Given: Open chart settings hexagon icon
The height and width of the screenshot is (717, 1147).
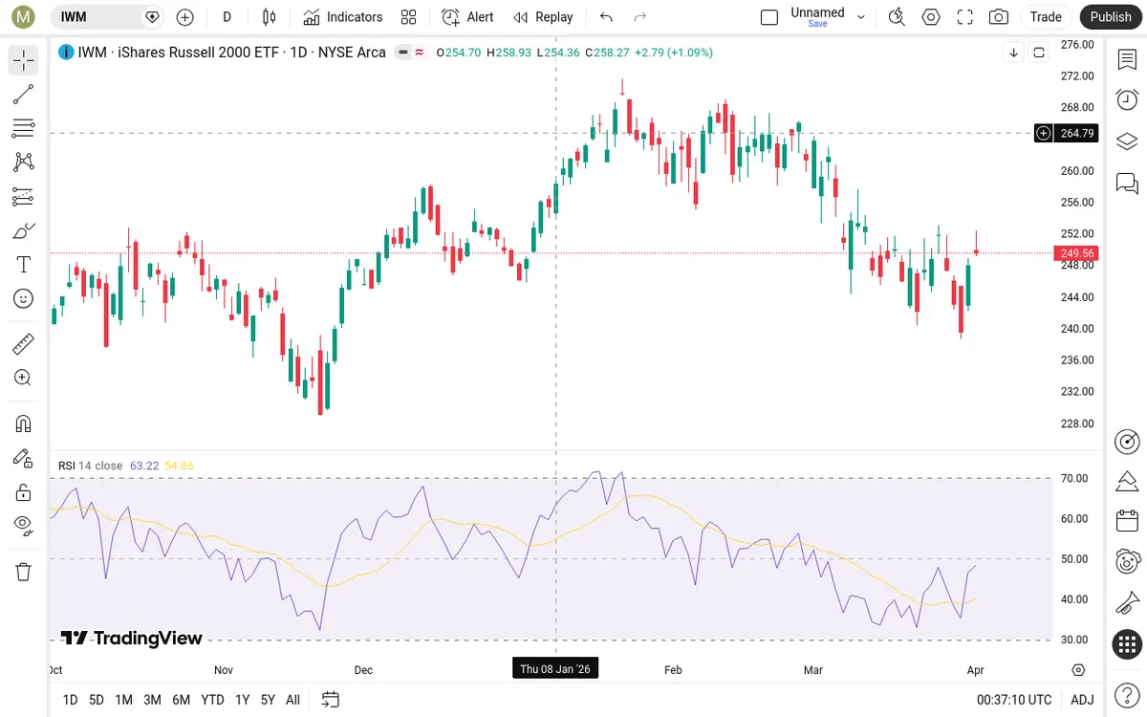Looking at the screenshot, I should click(x=930, y=17).
